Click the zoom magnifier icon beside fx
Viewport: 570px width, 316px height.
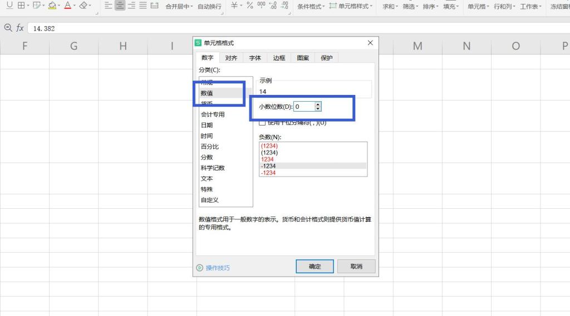point(8,28)
